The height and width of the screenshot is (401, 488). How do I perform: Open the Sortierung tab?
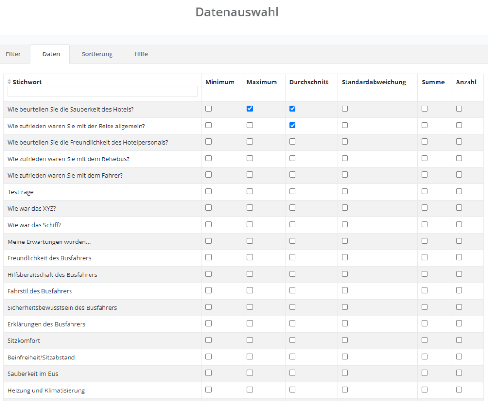tap(97, 54)
